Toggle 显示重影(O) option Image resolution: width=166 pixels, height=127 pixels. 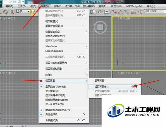(x=64, y=91)
